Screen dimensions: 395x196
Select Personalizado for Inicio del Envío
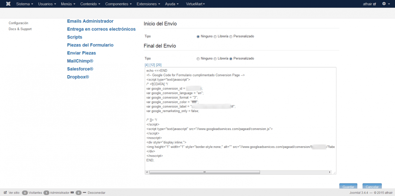tap(231, 37)
